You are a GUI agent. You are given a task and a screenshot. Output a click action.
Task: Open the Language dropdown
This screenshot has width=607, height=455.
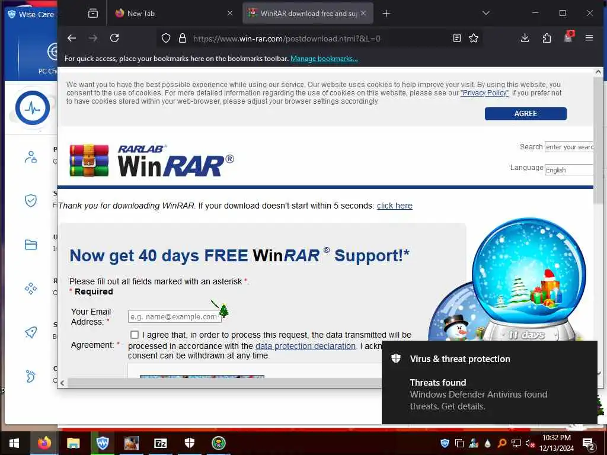(x=568, y=170)
